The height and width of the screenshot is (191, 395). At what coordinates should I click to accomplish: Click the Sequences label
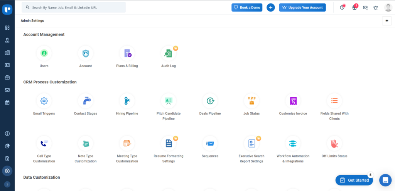(210, 156)
